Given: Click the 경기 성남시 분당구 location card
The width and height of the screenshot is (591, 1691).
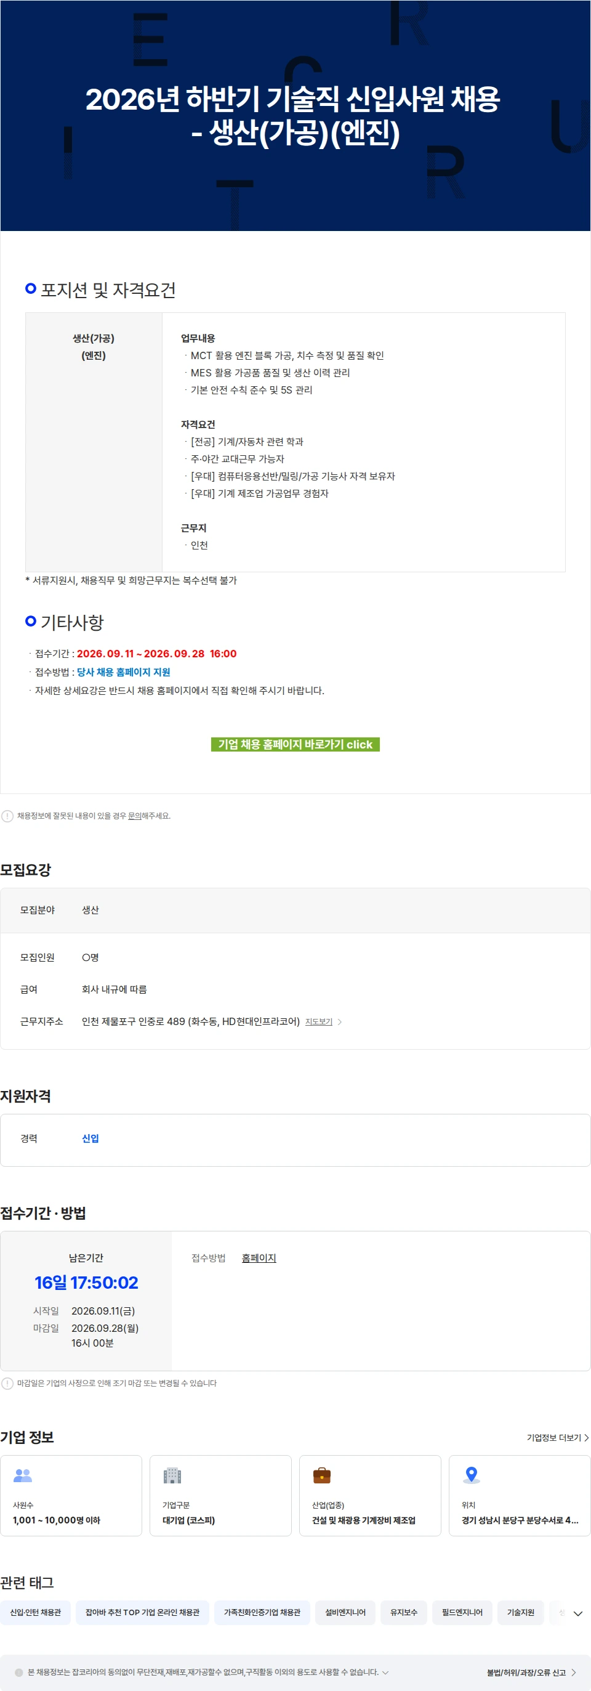Looking at the screenshot, I should click(520, 1495).
